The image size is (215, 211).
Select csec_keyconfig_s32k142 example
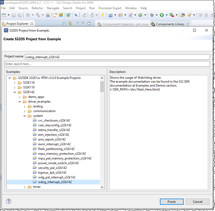pos(55,125)
